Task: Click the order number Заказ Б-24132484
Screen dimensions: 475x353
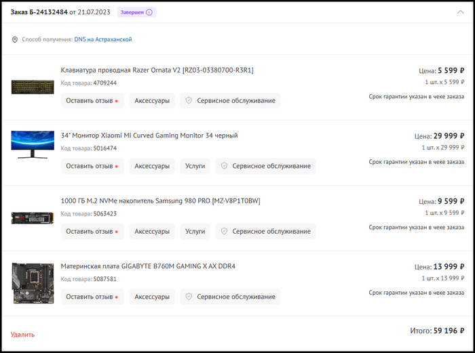Action: pos(39,12)
